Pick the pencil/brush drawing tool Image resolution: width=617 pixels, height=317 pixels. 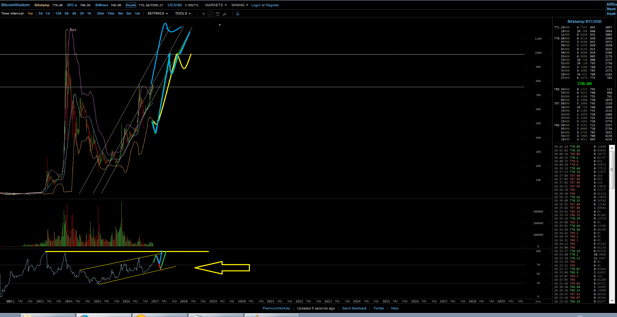[x=225, y=14]
